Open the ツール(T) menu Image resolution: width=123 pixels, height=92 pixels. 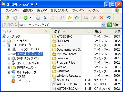(78, 10)
